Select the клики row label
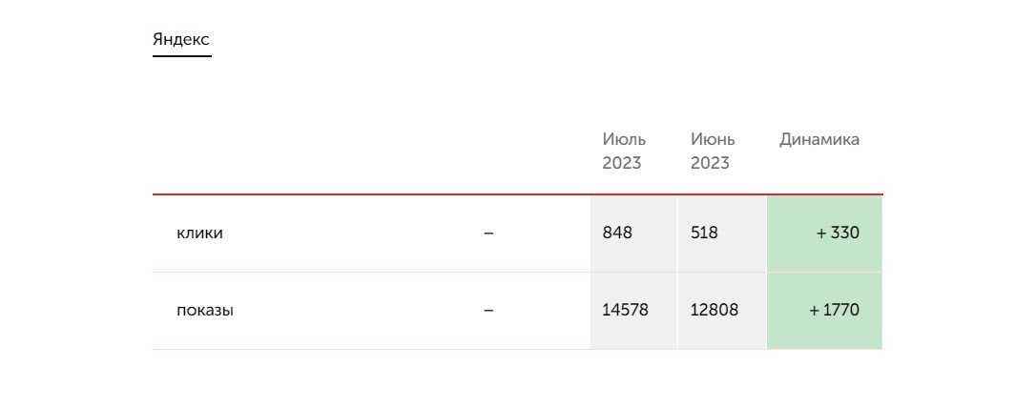 [199, 233]
